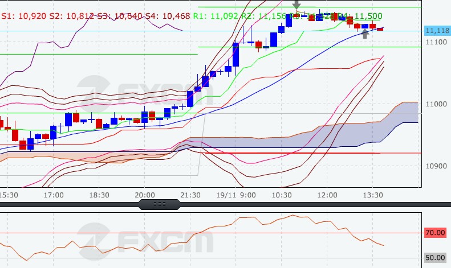Viewport: 451px width, 268px height.
Task: Select the gray down-arrow signal marker at the top
Action: point(296,4)
